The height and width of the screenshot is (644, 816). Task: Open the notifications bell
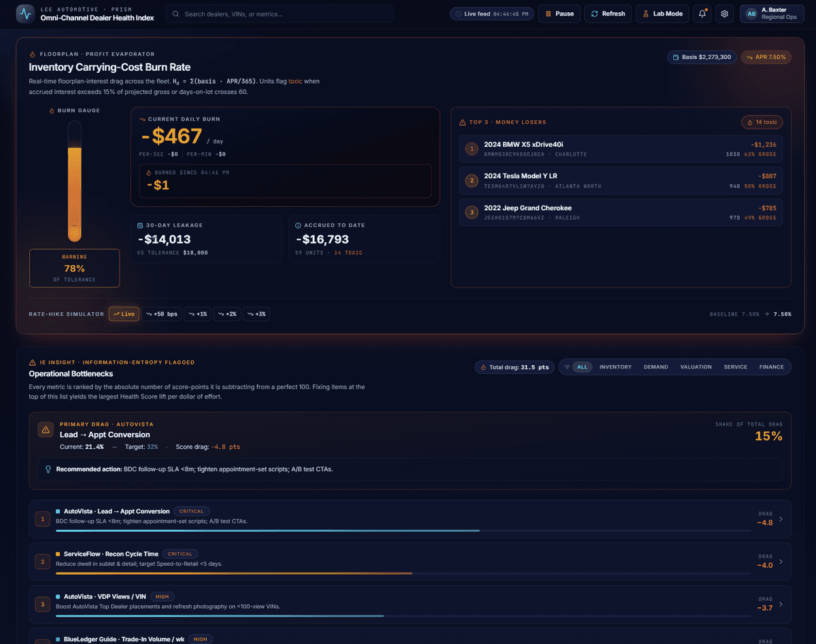tap(702, 14)
